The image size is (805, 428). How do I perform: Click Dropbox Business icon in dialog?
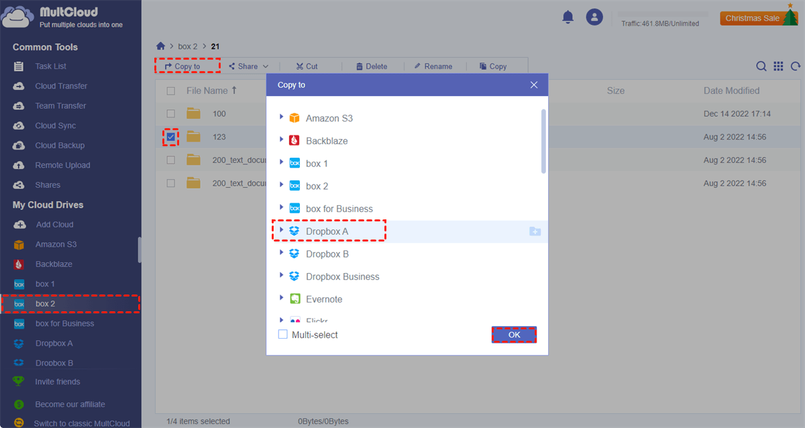click(294, 276)
